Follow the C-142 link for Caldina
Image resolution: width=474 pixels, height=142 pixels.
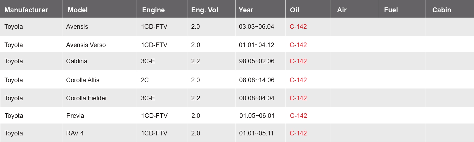298,61
